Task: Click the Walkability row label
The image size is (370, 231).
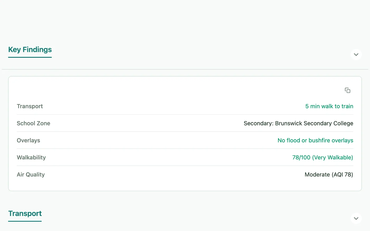Action: (x=31, y=157)
